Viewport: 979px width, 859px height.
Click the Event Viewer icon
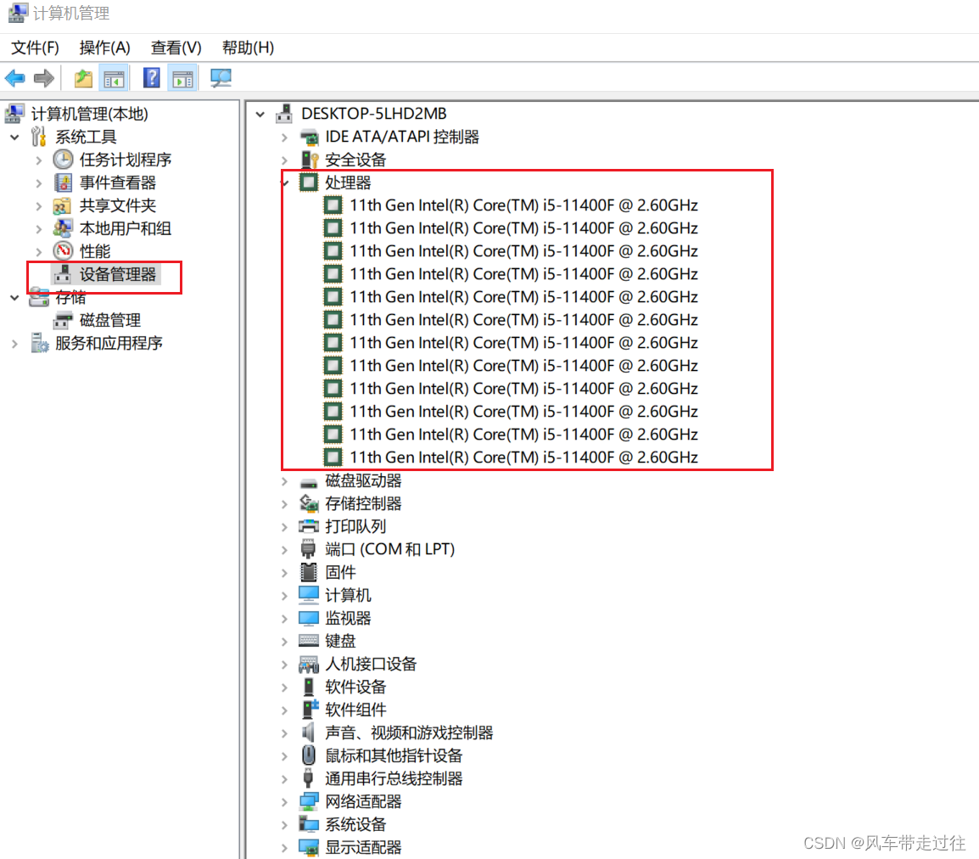pos(63,183)
